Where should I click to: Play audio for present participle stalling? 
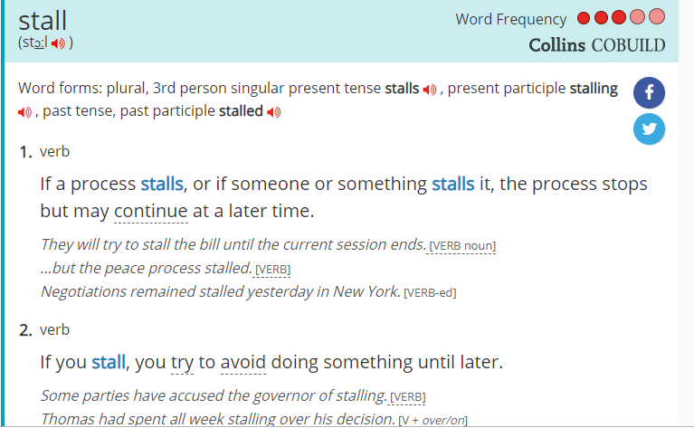24,112
